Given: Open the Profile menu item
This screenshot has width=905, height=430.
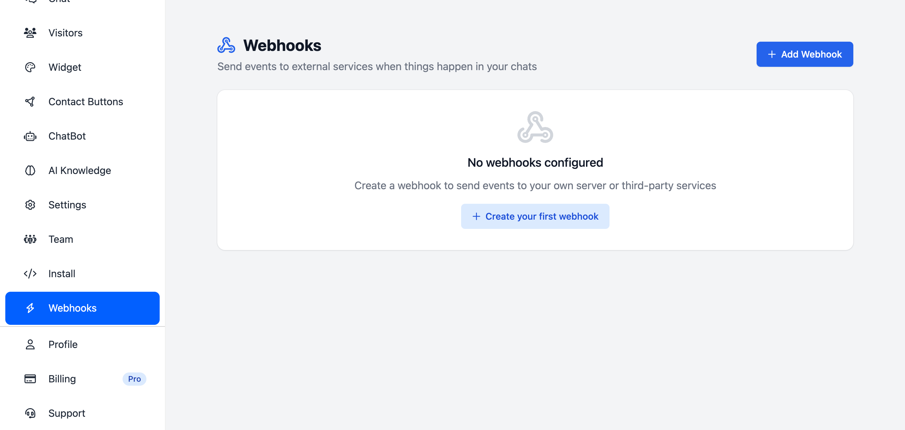Looking at the screenshot, I should pos(63,344).
